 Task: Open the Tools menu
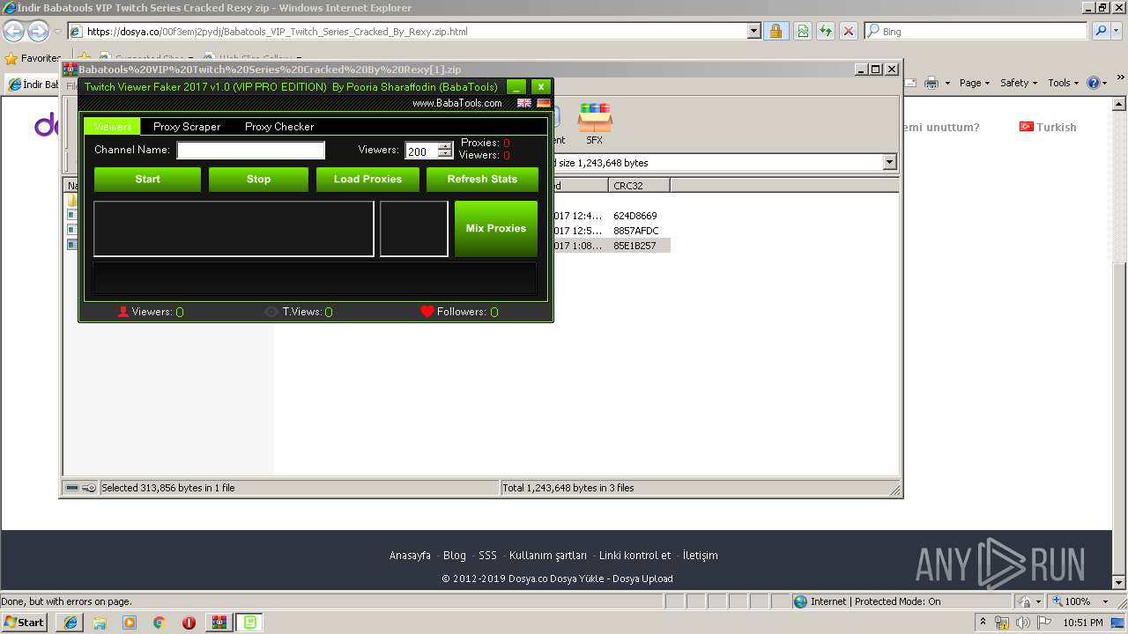tap(1063, 83)
